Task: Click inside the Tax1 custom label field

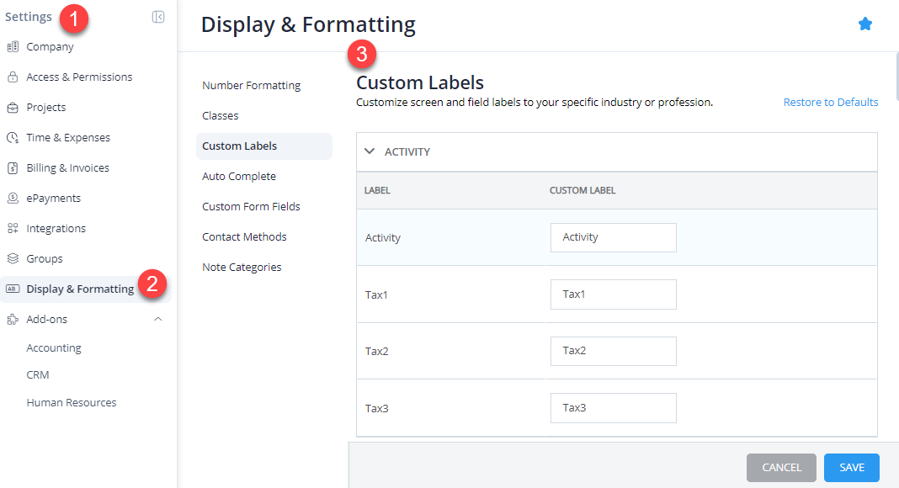Action: click(x=613, y=294)
